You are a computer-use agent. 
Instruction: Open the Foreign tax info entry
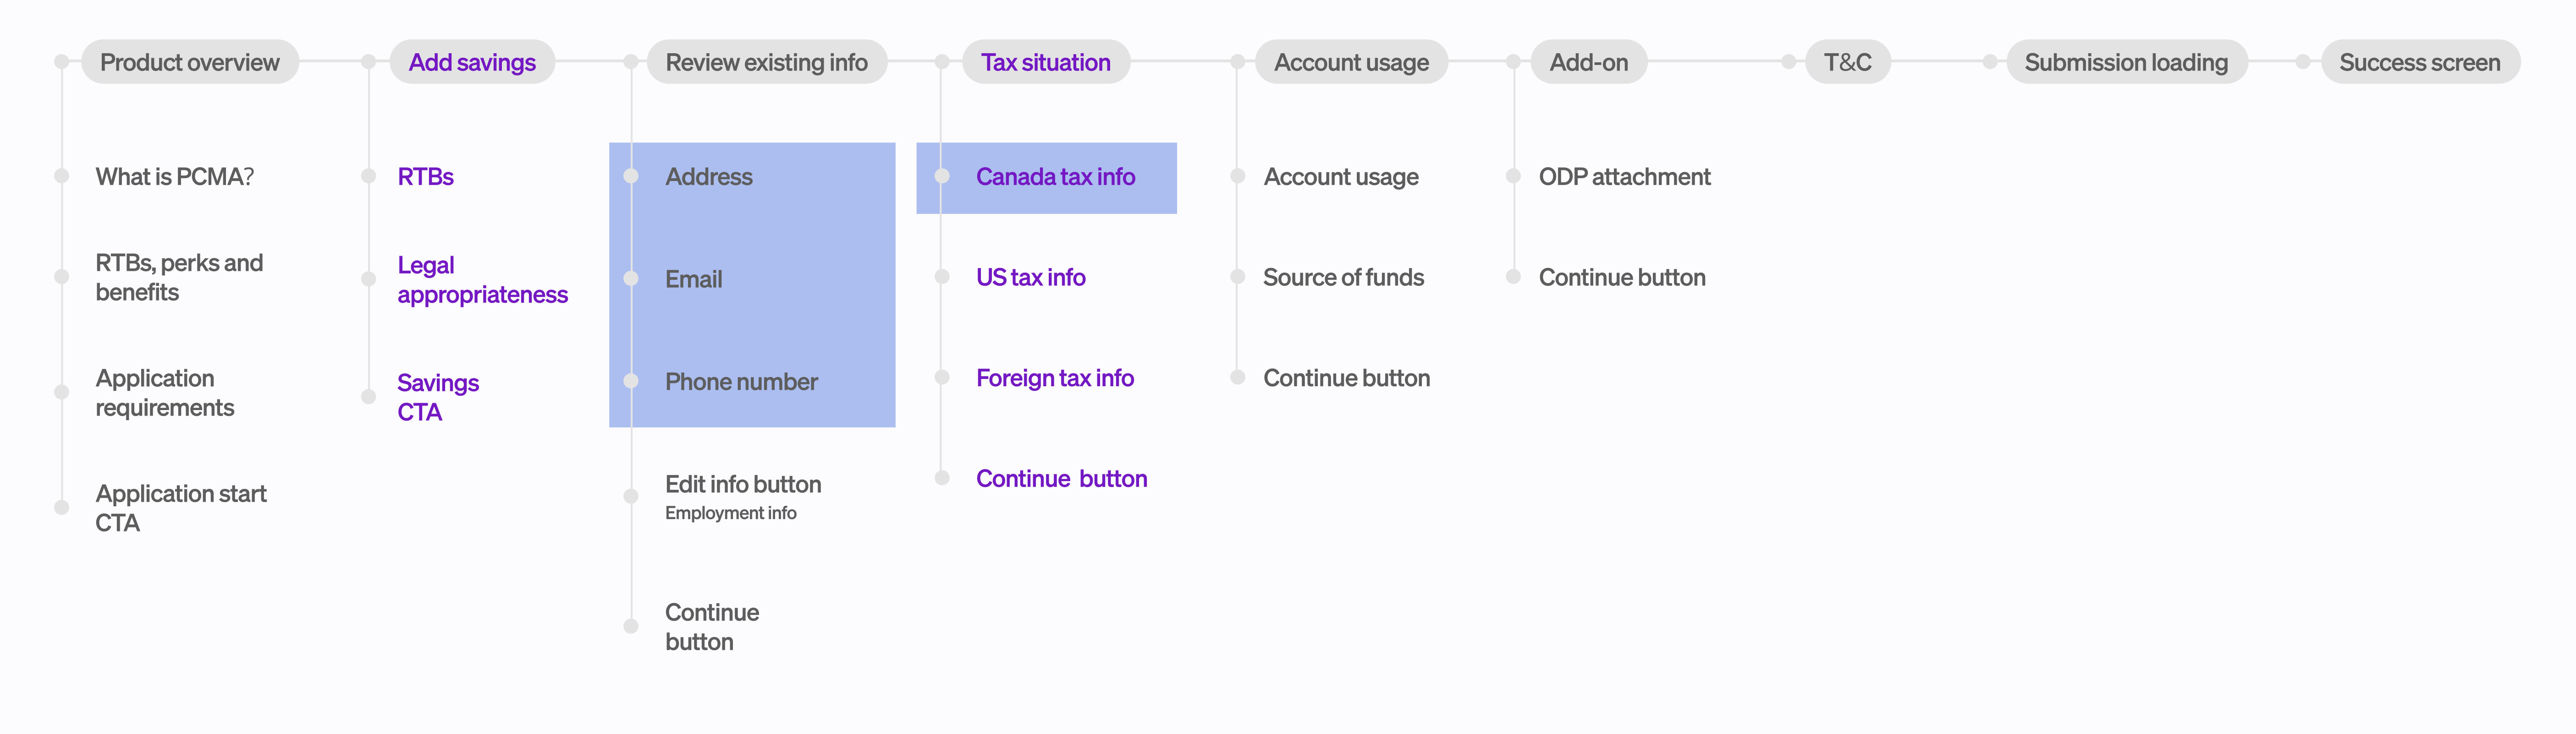[x=1055, y=378]
